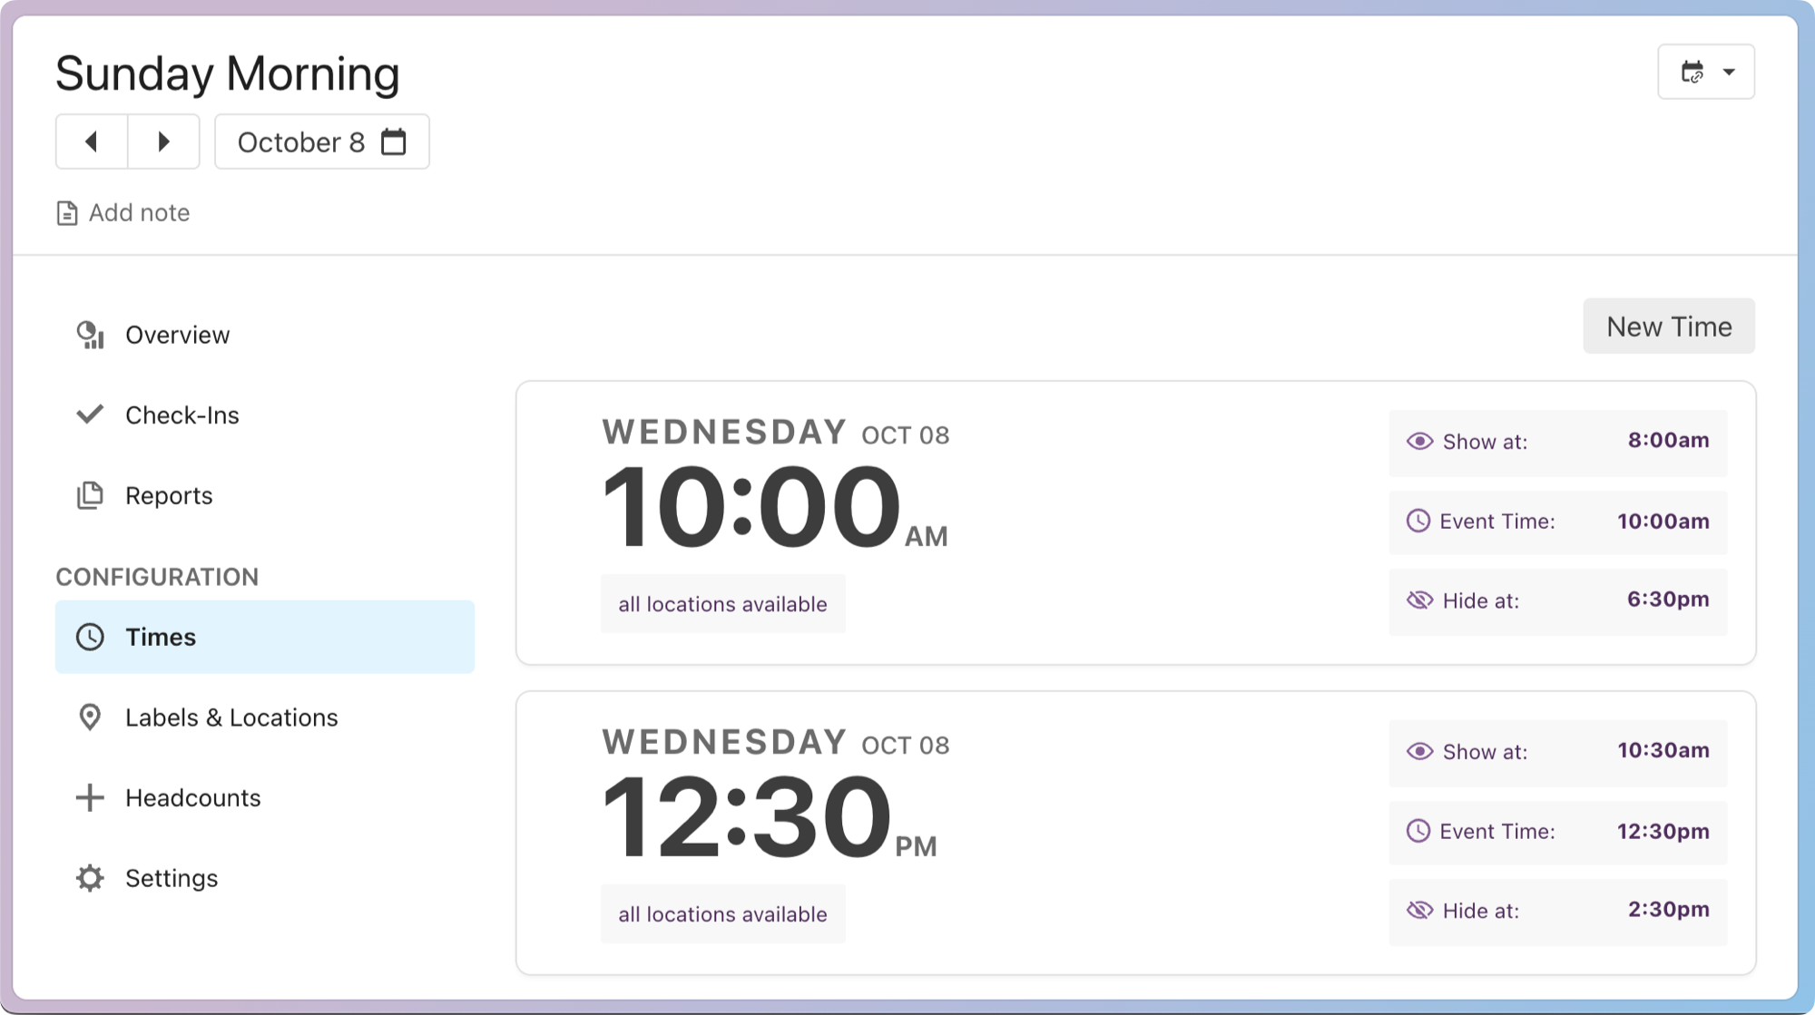The image size is (1815, 1015).
Task: Open the Headcounts section
Action: 192,798
